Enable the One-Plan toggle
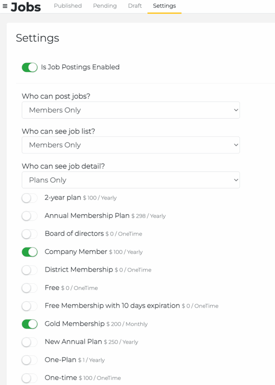The height and width of the screenshot is (385, 275). pyautogui.click(x=30, y=360)
